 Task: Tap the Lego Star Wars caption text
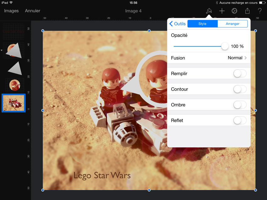click(102, 175)
